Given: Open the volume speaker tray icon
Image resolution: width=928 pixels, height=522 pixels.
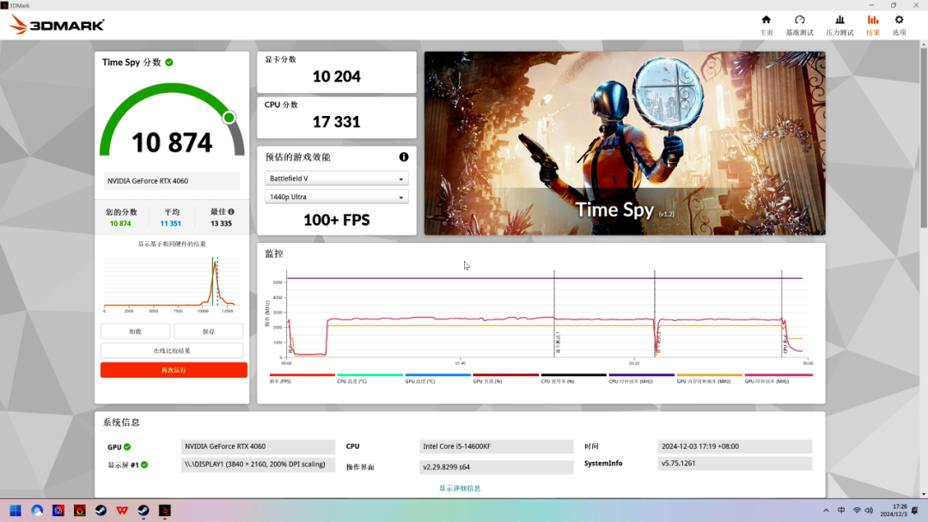Looking at the screenshot, I should [x=869, y=510].
